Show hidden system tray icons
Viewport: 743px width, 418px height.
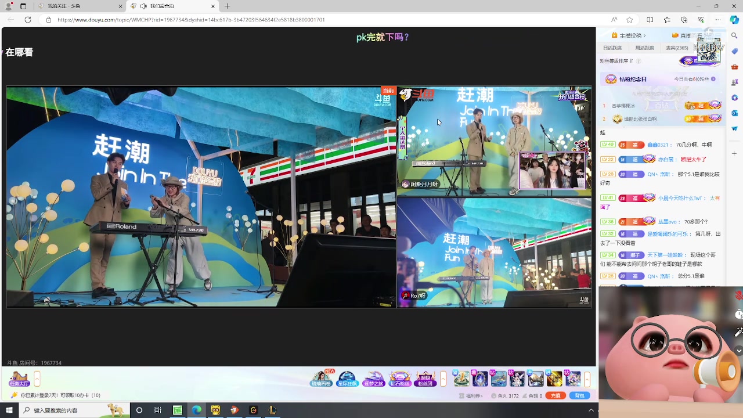tap(591, 410)
